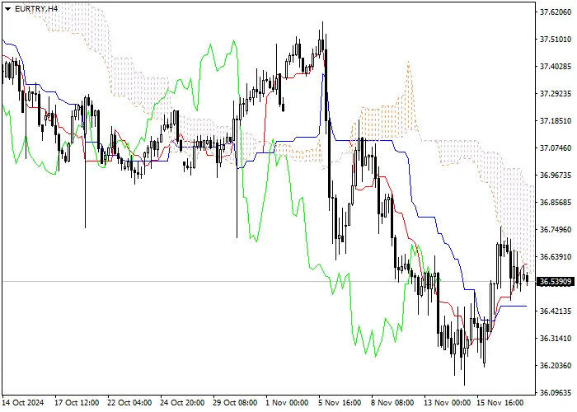Viewport: 577px width, 412px height.
Task: Select the 1 Nov 00:00 time label
Action: pos(287,402)
